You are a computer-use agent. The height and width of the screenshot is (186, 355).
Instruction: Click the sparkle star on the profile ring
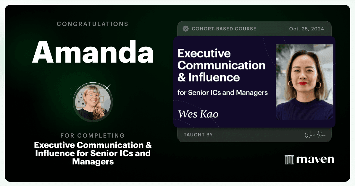pyautogui.click(x=108, y=87)
